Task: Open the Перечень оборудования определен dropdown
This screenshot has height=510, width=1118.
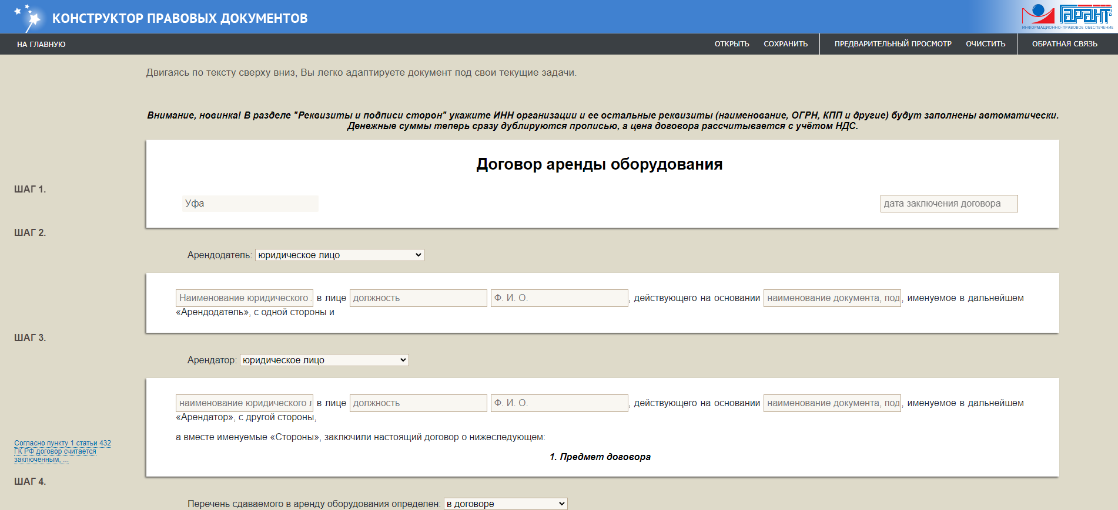Action: point(506,504)
